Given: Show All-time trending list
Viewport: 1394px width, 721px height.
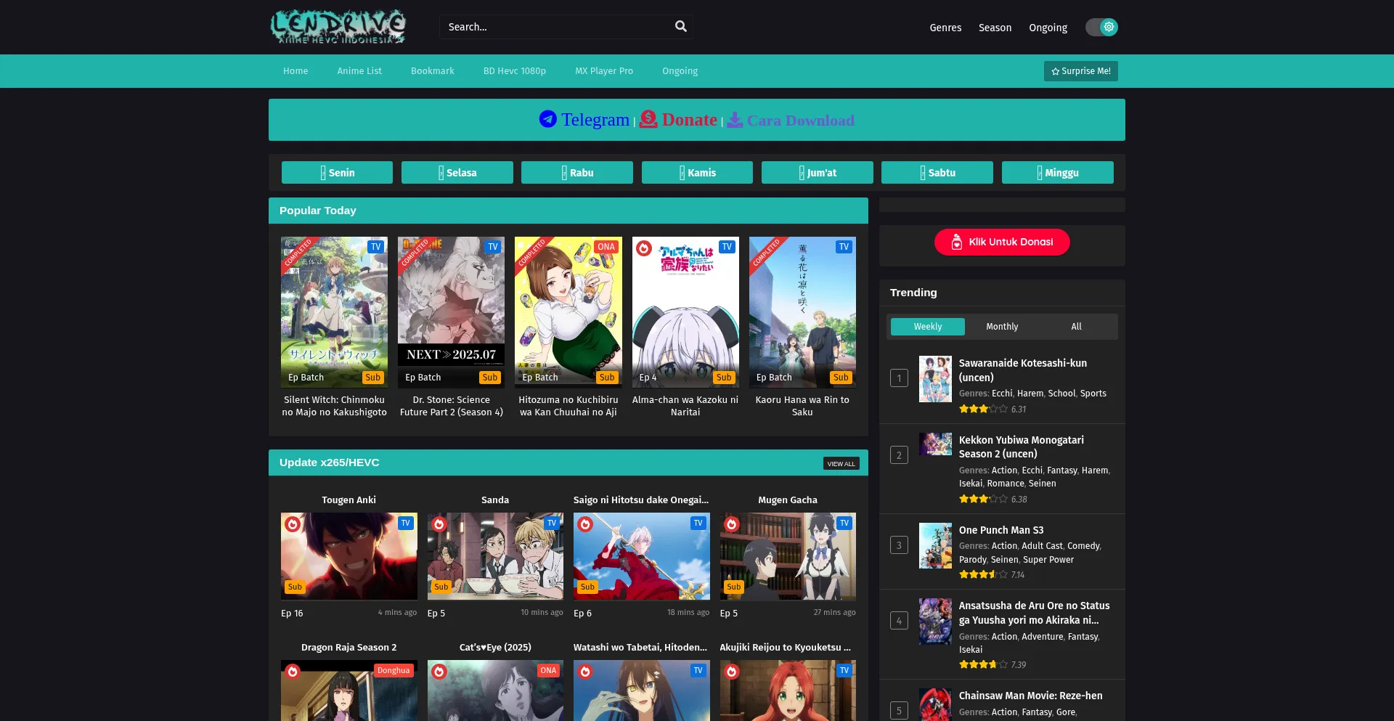Looking at the screenshot, I should 1076,327.
